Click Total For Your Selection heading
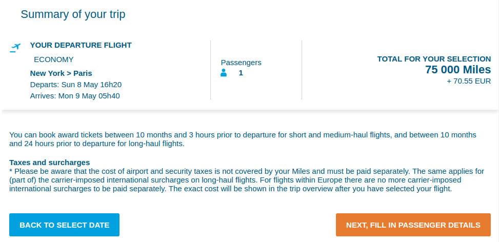The image size is (499, 242). tap(434, 59)
